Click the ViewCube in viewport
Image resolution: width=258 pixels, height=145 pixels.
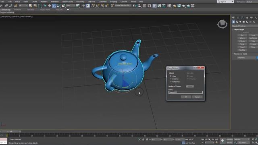coord(222,24)
